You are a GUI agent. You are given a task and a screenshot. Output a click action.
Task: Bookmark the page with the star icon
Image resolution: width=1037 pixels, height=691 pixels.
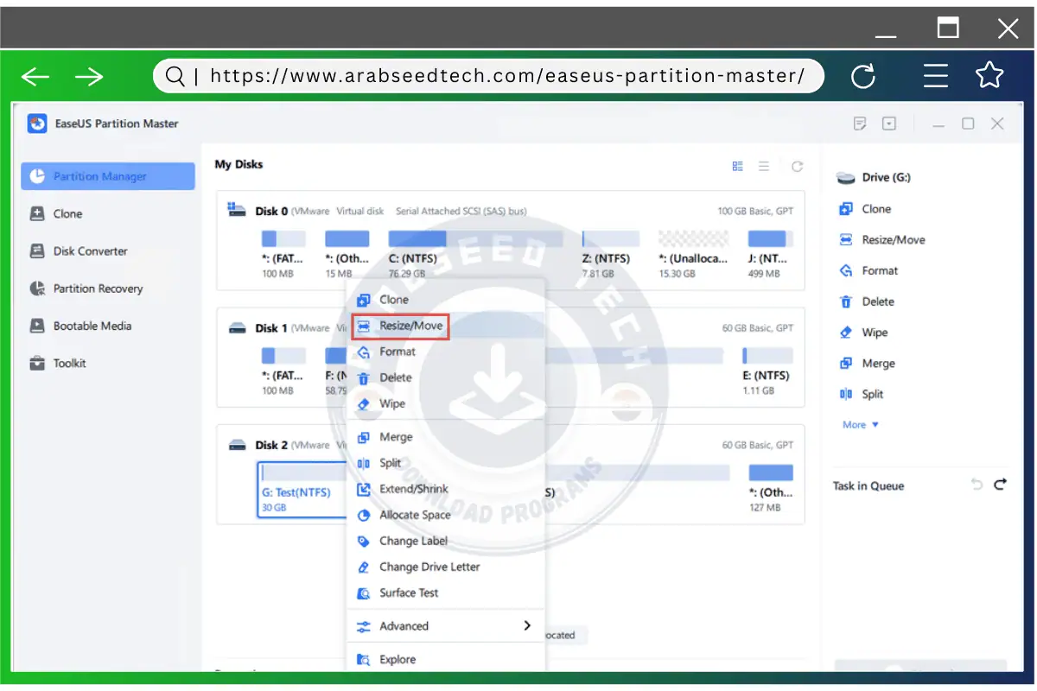click(x=989, y=76)
